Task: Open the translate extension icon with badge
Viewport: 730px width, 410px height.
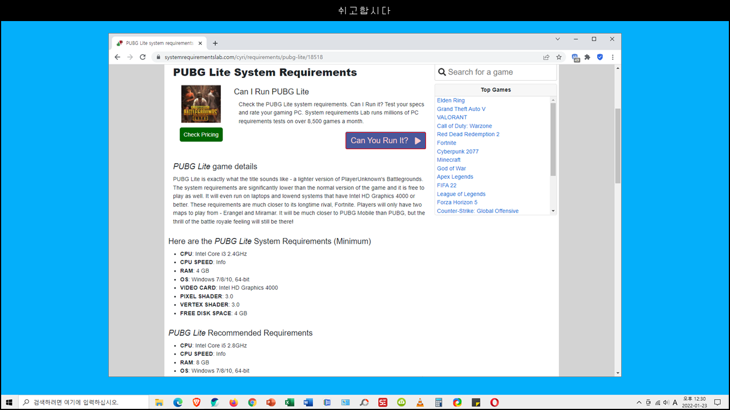Action: coord(576,57)
